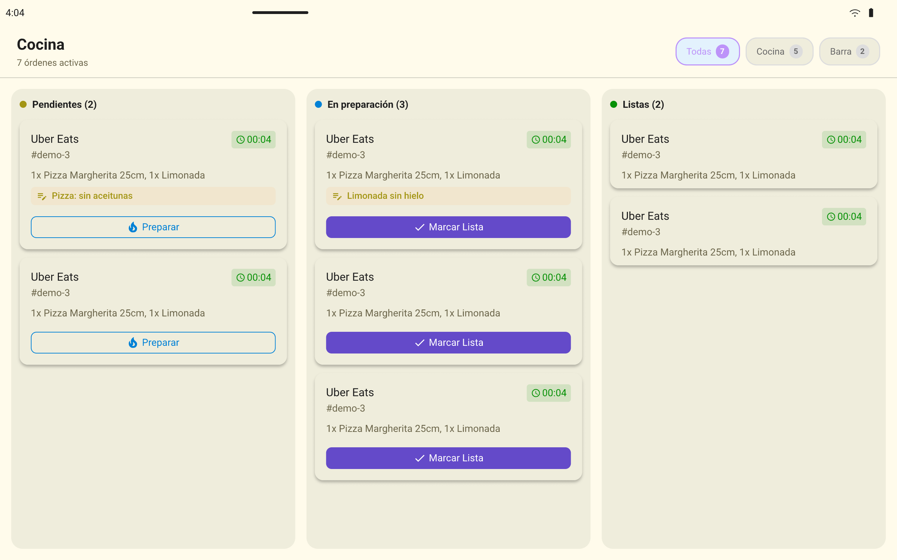897x560 pixels.
Task: Click the 'Limonada sin hielo' note
Action: tap(448, 196)
